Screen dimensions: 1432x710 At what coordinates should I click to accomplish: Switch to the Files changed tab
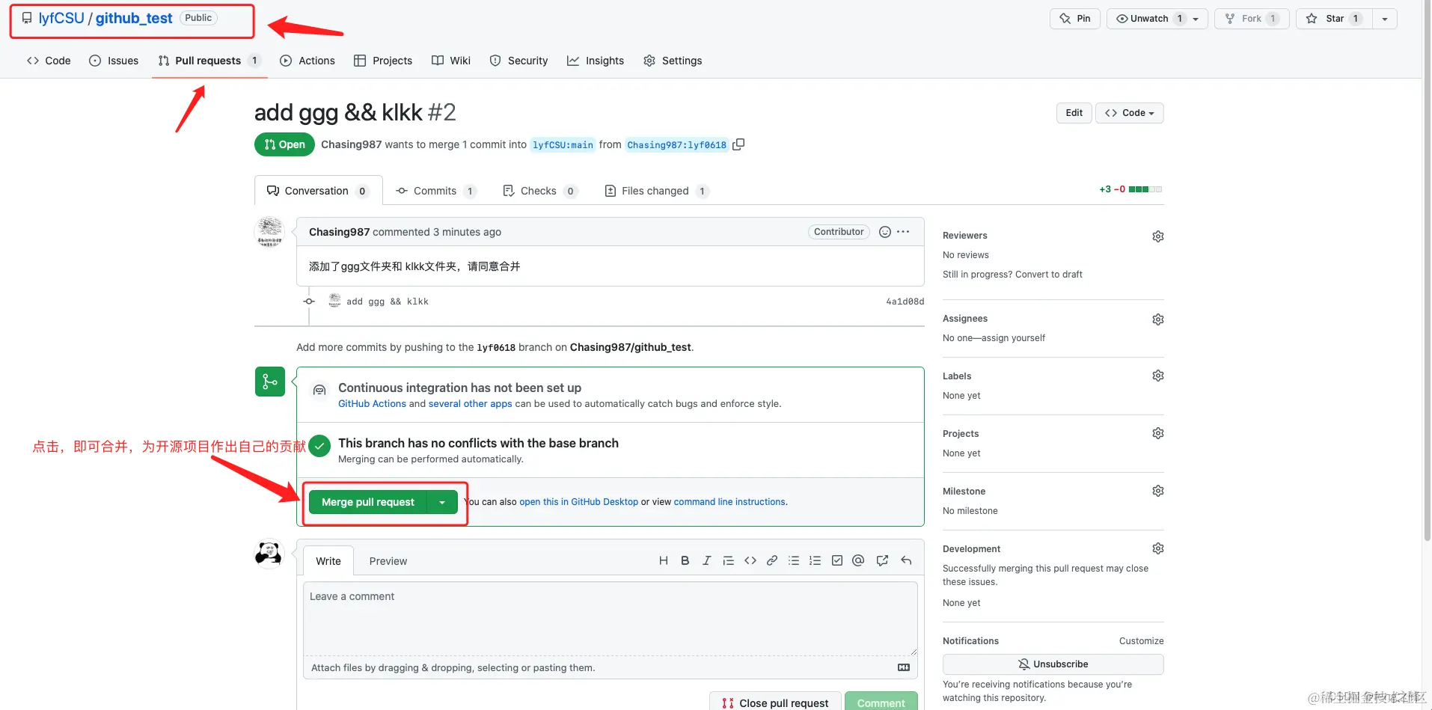tap(656, 191)
